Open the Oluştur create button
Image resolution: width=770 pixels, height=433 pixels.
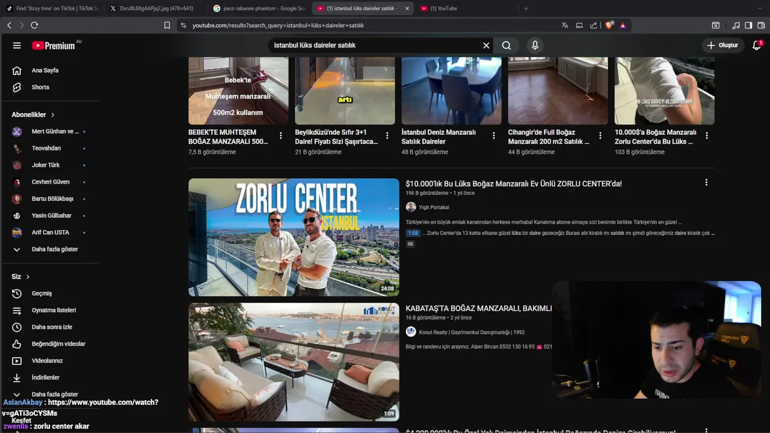722,45
